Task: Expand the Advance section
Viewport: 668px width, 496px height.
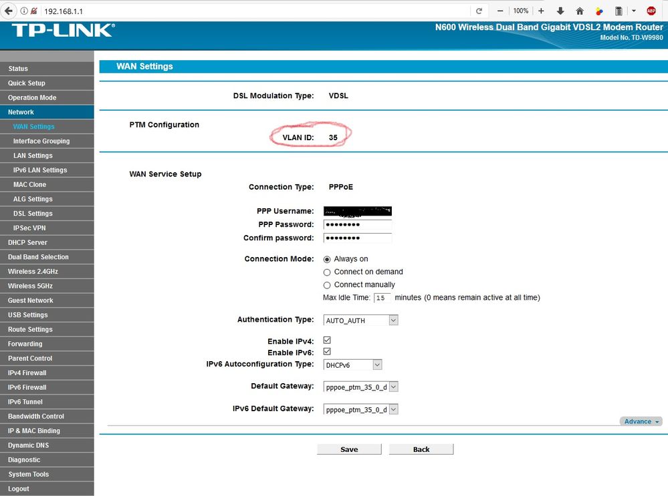Action: [x=641, y=421]
